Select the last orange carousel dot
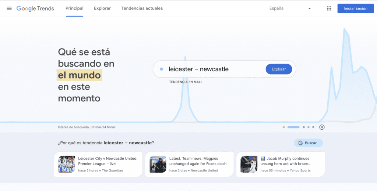This screenshot has width=377, height=191. pyautogui.click(x=313, y=127)
